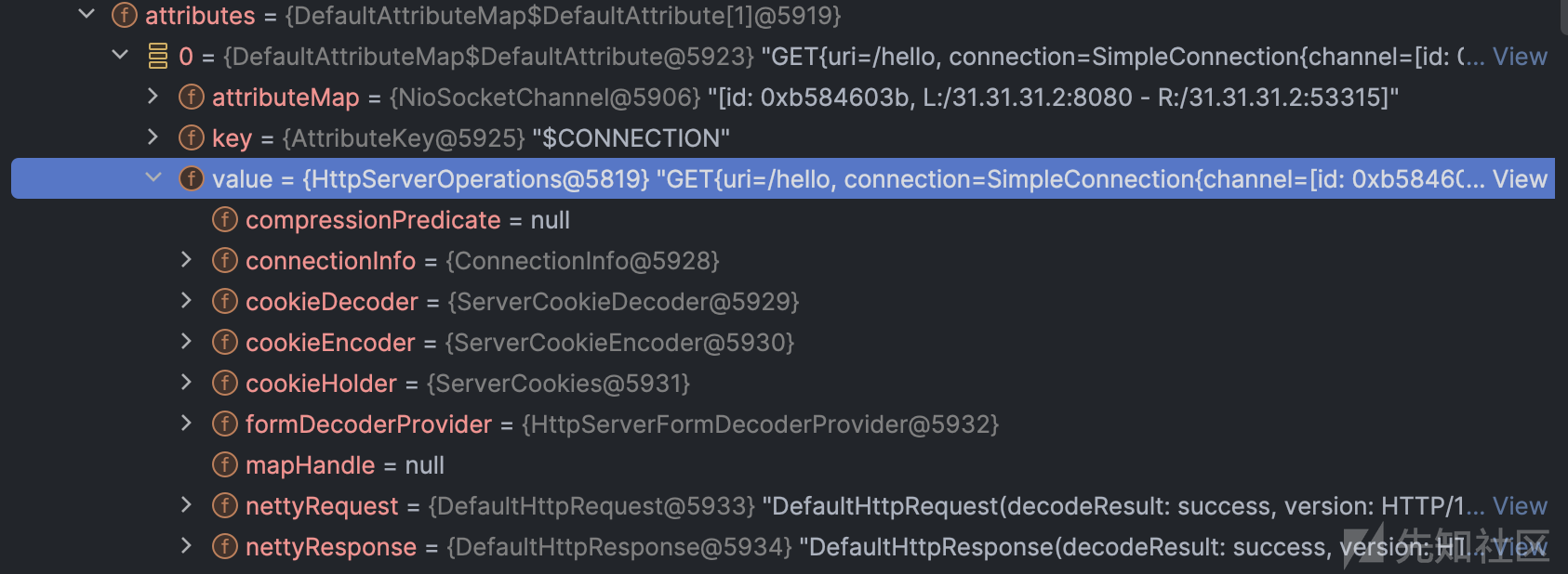Open the View link on value row
This screenshot has height=574, width=1568.
click(1520, 179)
